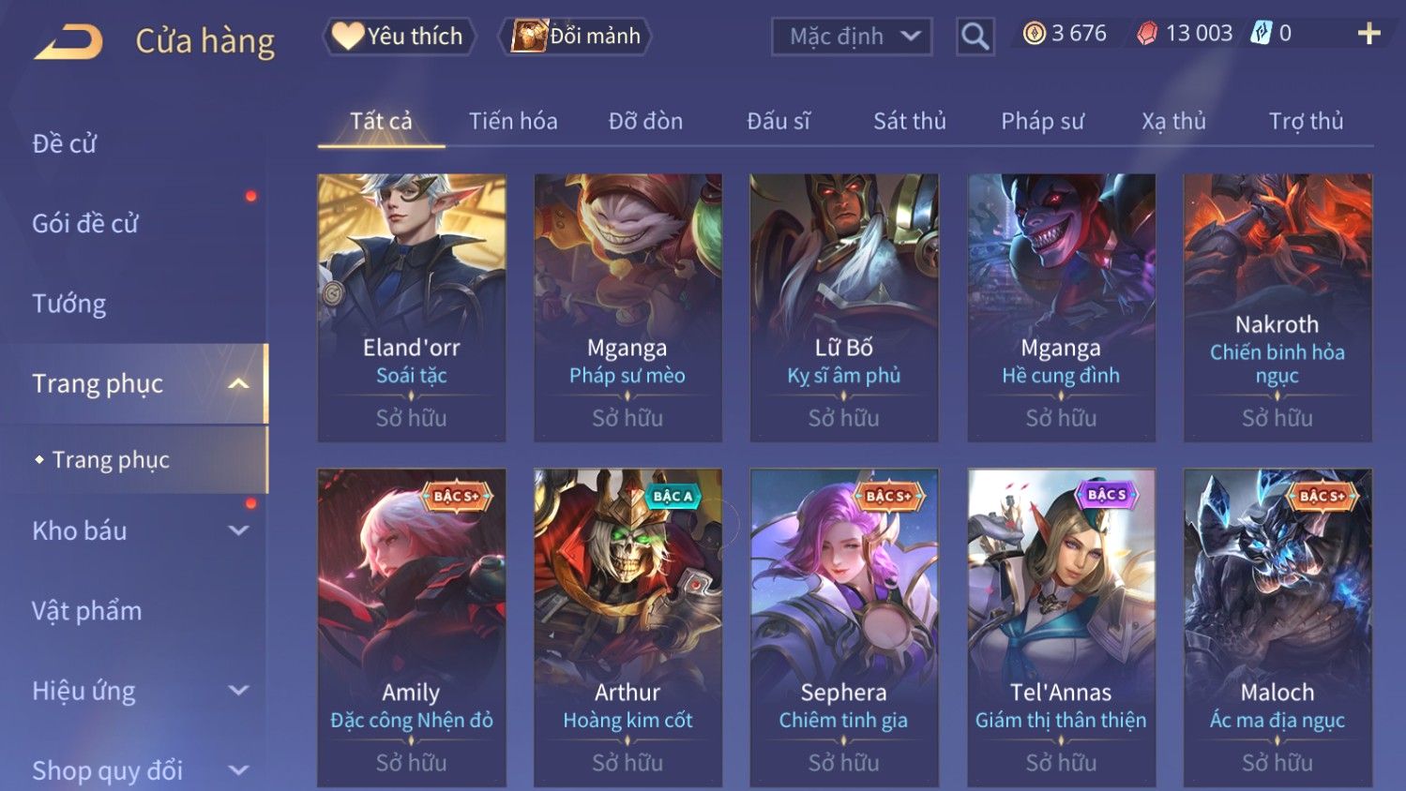Open the Mặc định sort dropdown
The width and height of the screenshot is (1406, 791).
click(x=852, y=37)
